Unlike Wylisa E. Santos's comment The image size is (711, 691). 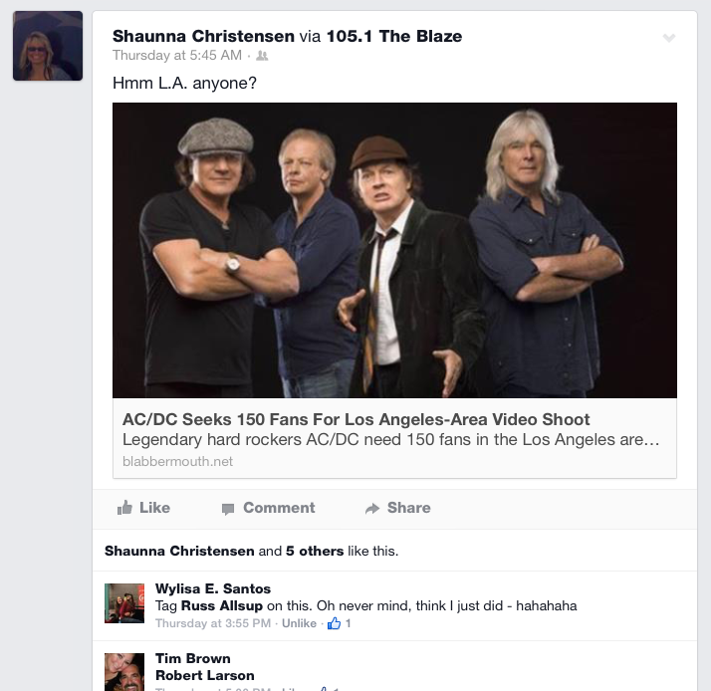click(x=299, y=623)
